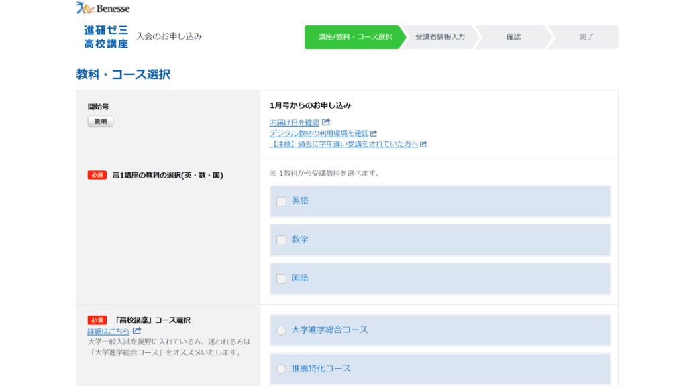Check the 数学 subject checkbox

281,240
